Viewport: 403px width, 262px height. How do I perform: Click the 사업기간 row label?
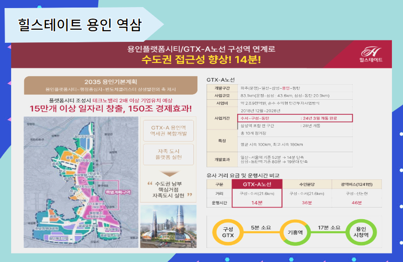(x=222, y=118)
